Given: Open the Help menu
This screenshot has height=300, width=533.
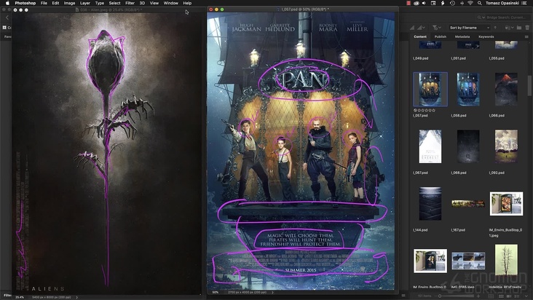Looking at the screenshot, I should (187, 3).
